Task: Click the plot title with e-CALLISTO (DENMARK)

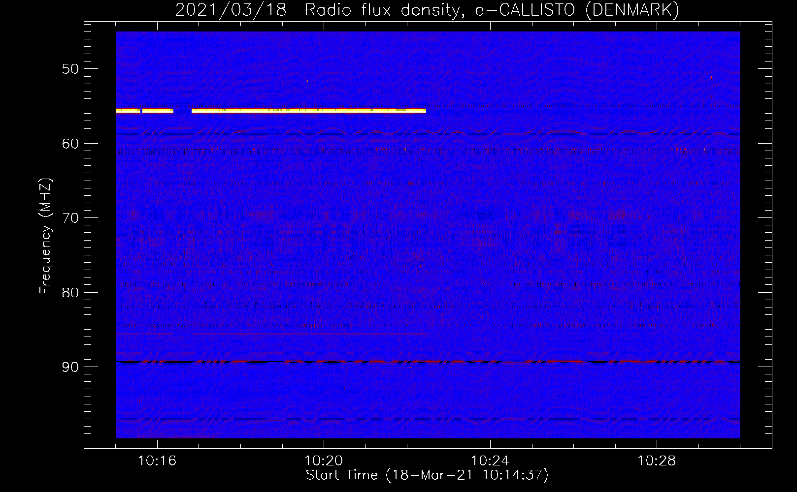Action: (x=427, y=10)
